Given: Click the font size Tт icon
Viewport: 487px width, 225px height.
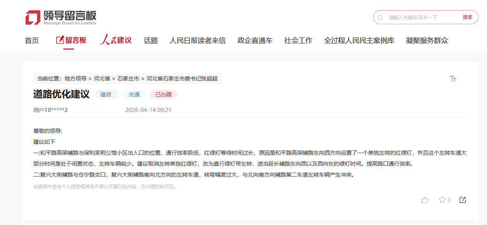Looking at the screenshot, I should tap(453, 79).
